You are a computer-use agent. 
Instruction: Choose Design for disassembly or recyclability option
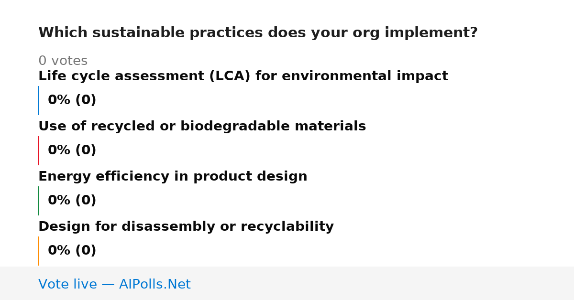click(x=186, y=227)
